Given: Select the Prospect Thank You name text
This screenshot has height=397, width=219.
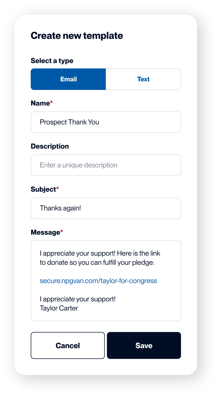Looking at the screenshot, I should [70, 122].
